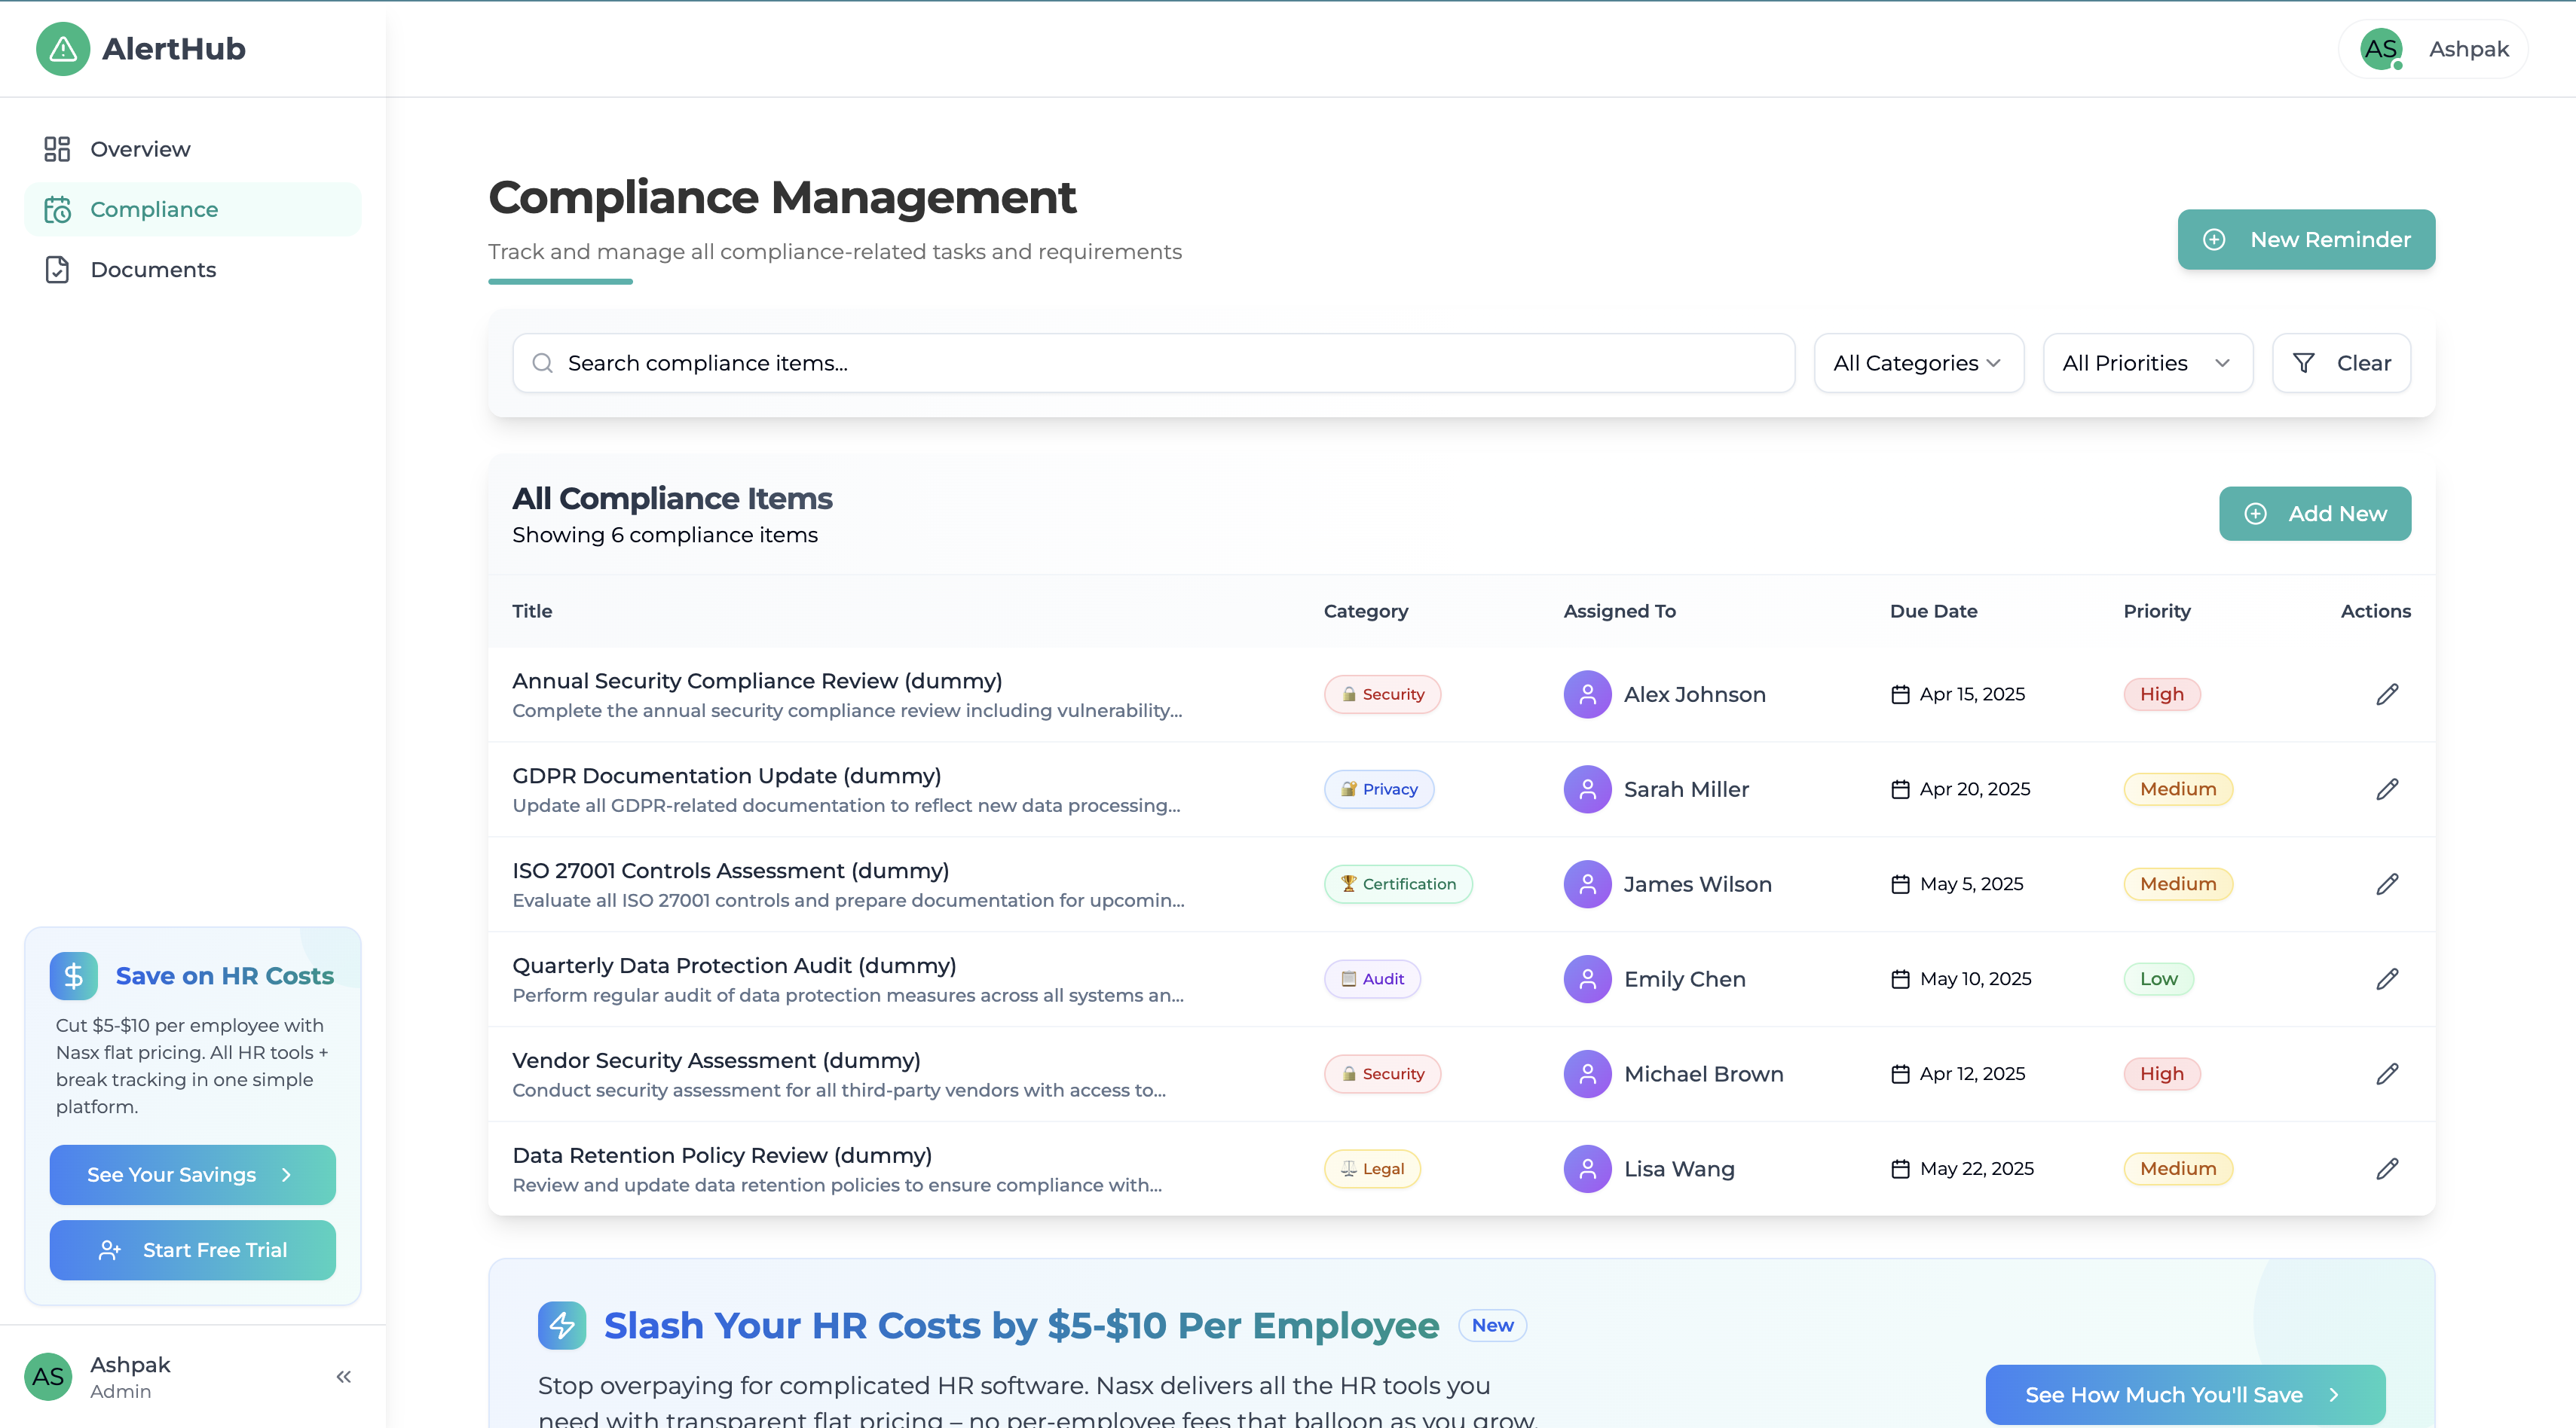
Task: Click the Documents file-check icon
Action: pos(57,270)
